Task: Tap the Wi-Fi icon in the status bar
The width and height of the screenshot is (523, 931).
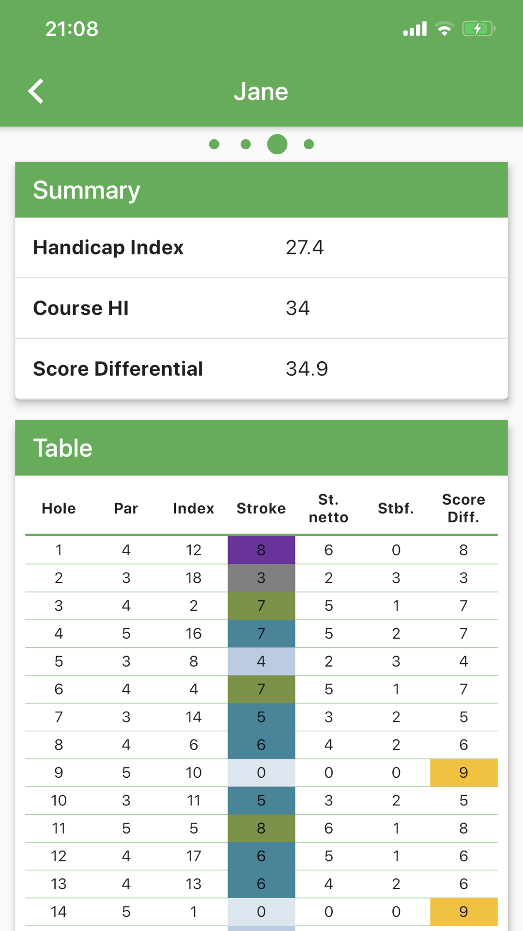Action: tap(444, 29)
